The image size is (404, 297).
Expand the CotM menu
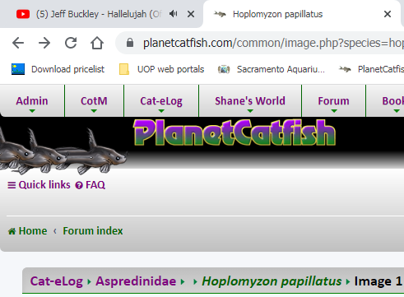coord(94,101)
